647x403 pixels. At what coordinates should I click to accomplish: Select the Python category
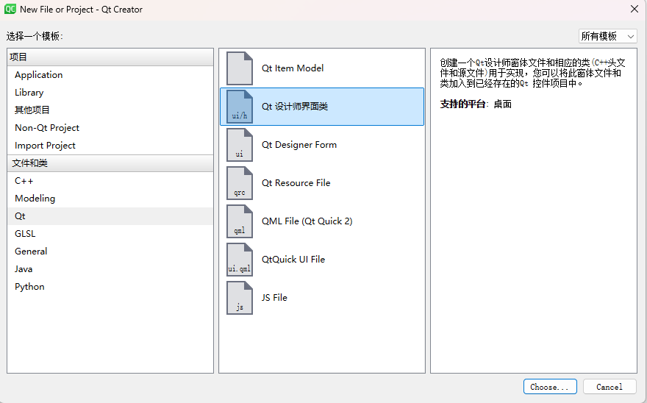(x=110, y=287)
